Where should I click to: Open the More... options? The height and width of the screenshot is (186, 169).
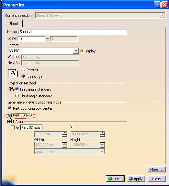click(156, 170)
